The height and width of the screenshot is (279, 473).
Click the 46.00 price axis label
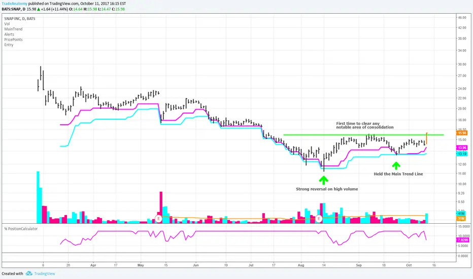462,17
